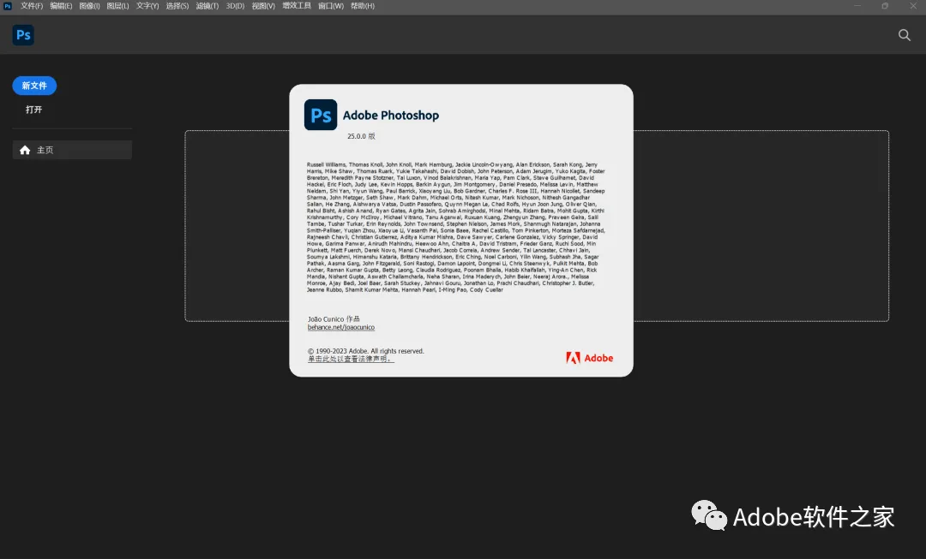
Task: Open the 增效工具 menu
Action: click(x=297, y=6)
